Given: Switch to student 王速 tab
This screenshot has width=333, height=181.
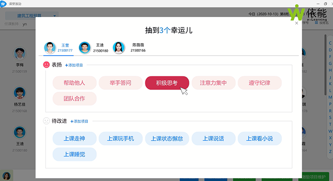Looking at the screenshot, I should pos(85,47).
